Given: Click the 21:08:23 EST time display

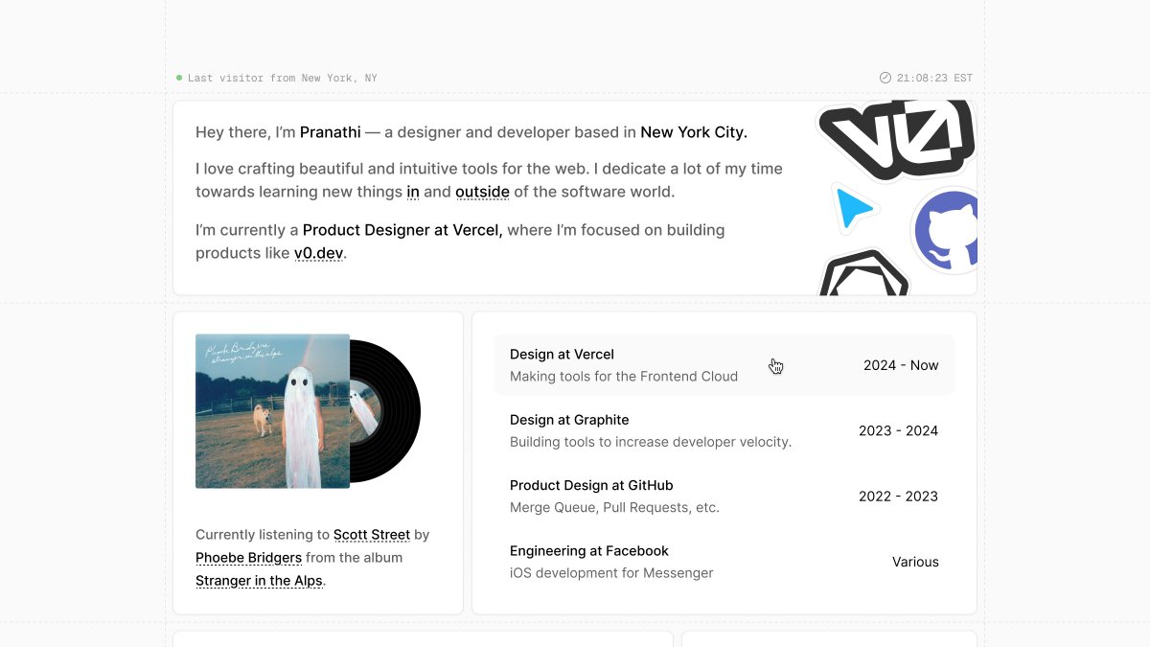Looking at the screenshot, I should (x=934, y=79).
